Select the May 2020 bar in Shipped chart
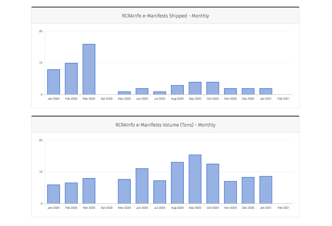The height and width of the screenshot is (226, 332). [124, 93]
